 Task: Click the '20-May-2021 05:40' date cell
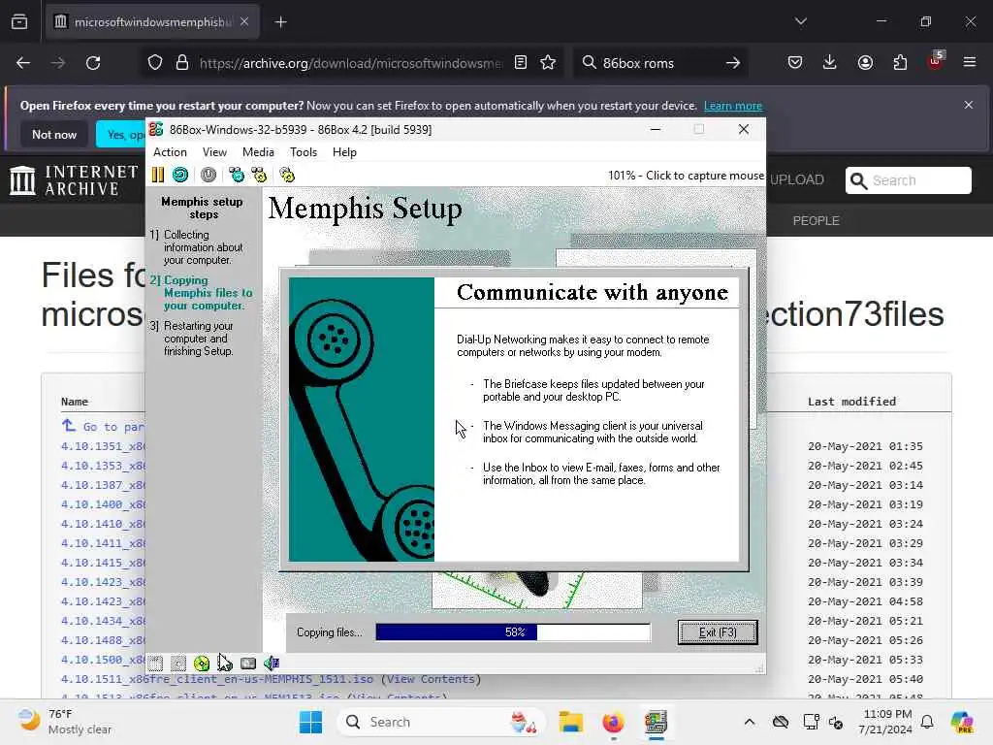[865, 678]
